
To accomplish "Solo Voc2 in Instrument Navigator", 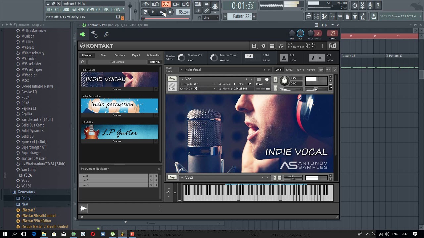I will (151, 180).
